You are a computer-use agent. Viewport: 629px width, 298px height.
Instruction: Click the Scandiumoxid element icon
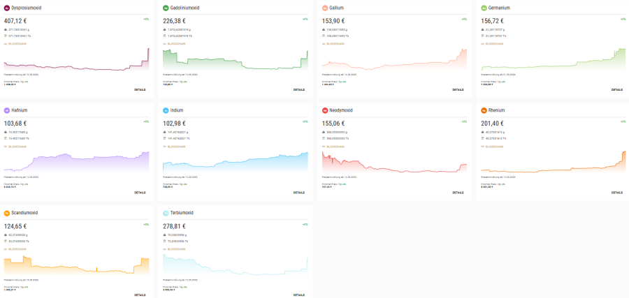[x=7, y=213]
